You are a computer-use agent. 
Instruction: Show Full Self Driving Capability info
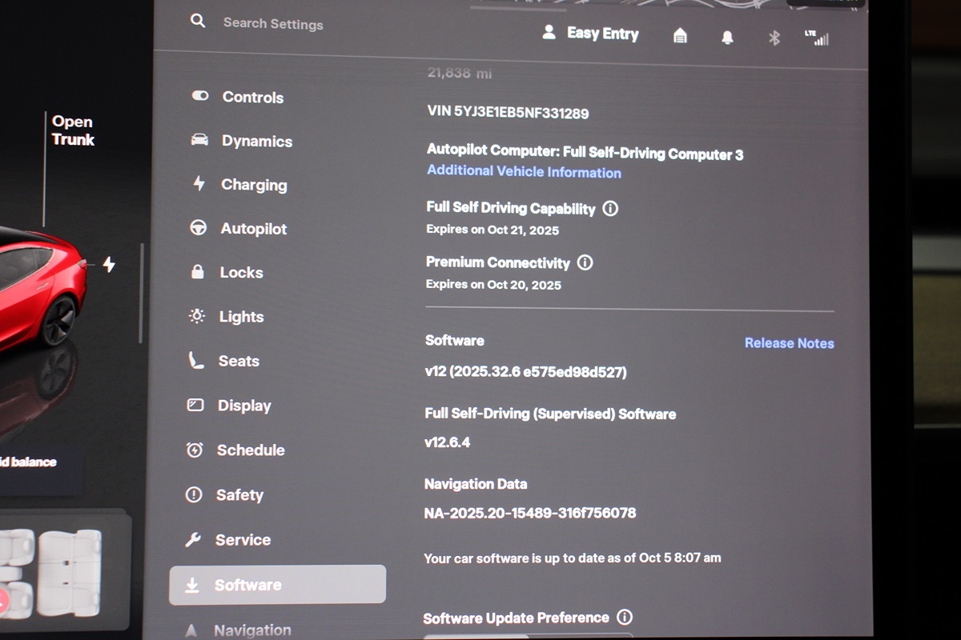pos(610,209)
